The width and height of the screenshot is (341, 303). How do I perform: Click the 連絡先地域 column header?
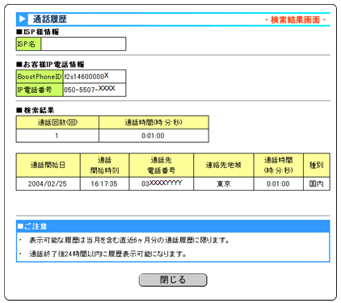(x=224, y=165)
